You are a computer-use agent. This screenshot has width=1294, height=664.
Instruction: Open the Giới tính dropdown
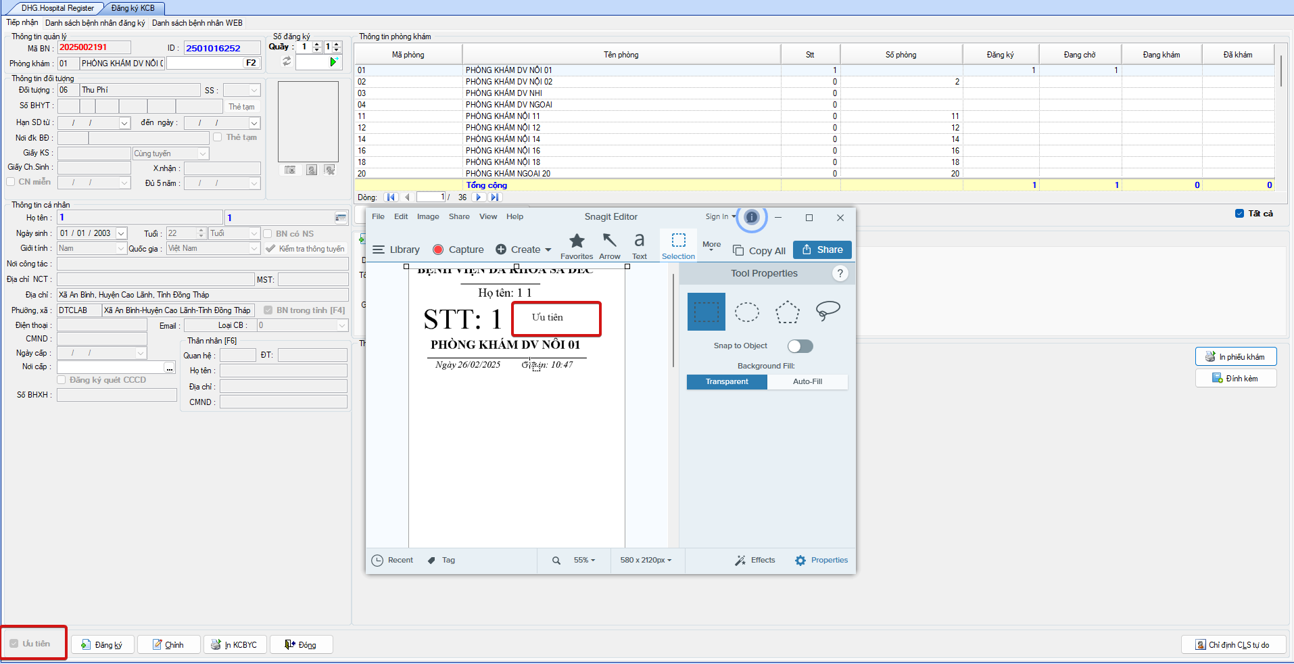121,249
